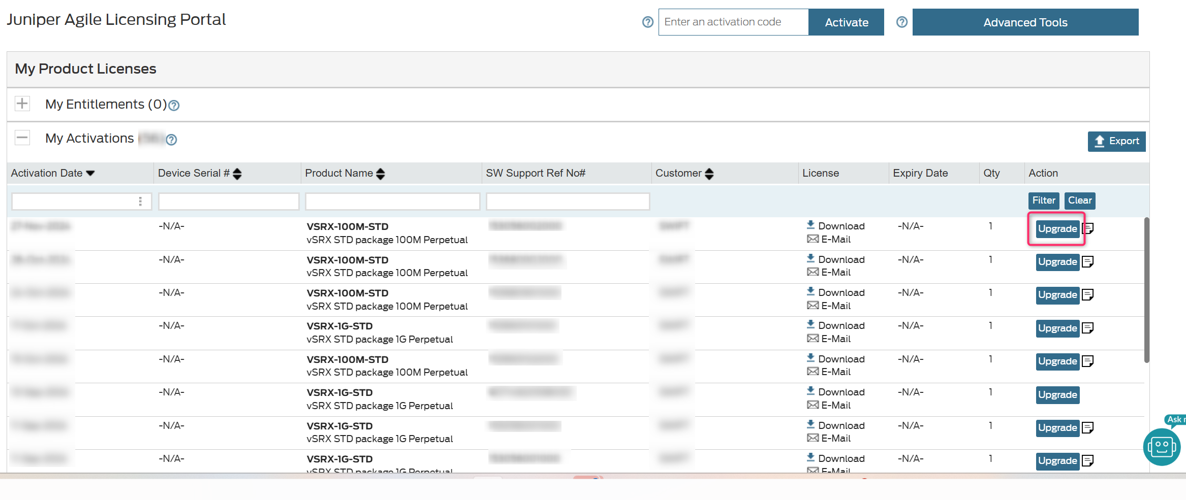The image size is (1186, 500).
Task: Focus the SW Support Ref No# filter field
Action: [x=568, y=202]
